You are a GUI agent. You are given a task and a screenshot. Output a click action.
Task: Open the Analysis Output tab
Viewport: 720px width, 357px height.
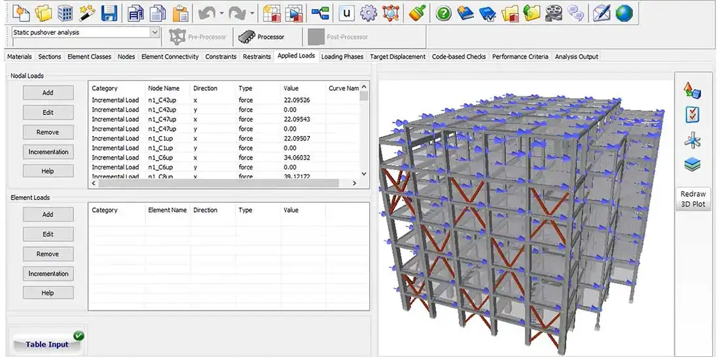click(x=576, y=56)
